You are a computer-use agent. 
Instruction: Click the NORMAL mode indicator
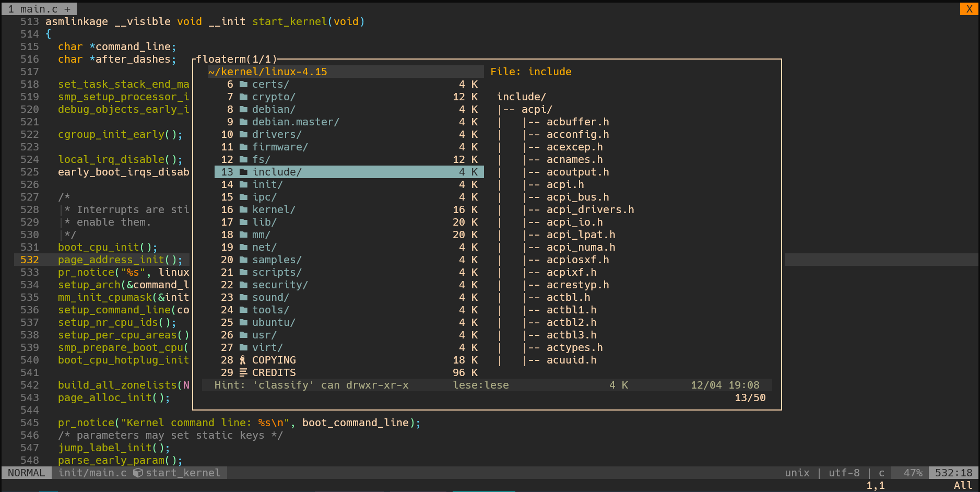coord(27,473)
